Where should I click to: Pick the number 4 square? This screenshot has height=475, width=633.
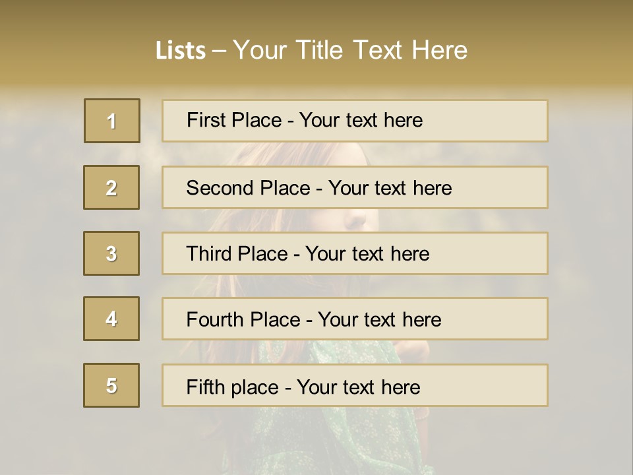(x=111, y=319)
